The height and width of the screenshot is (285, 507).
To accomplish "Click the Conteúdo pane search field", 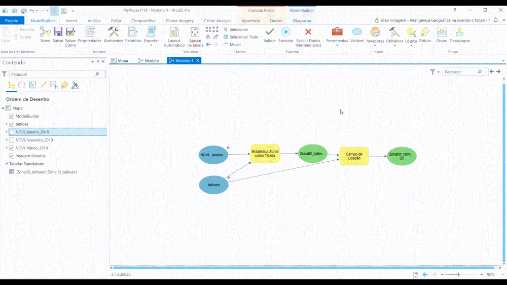I will click(52, 74).
